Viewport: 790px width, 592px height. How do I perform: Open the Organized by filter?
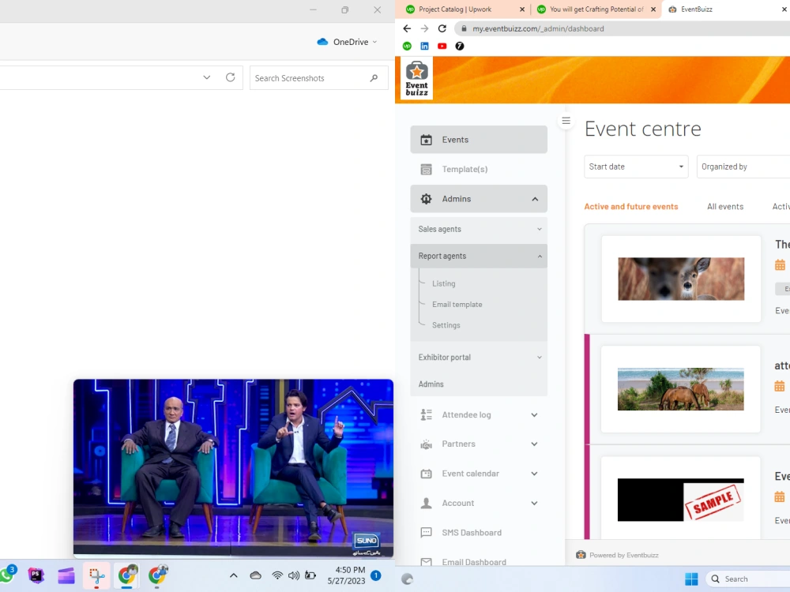click(743, 167)
